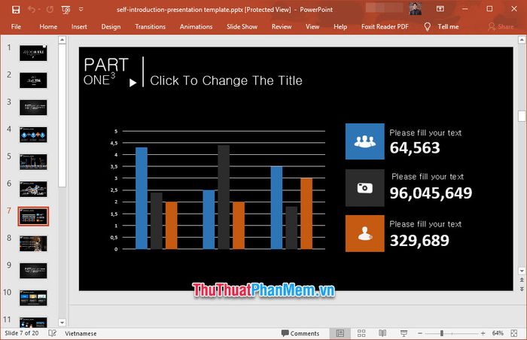Click spelling check icon in status bar

(x=52, y=333)
